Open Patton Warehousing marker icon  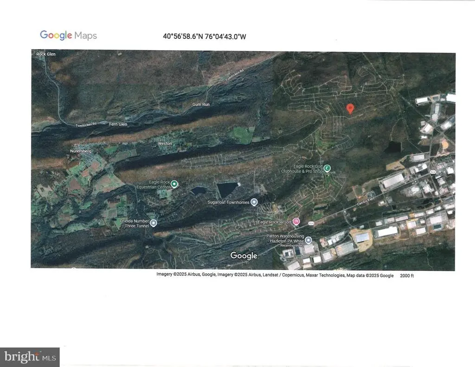[308, 240]
